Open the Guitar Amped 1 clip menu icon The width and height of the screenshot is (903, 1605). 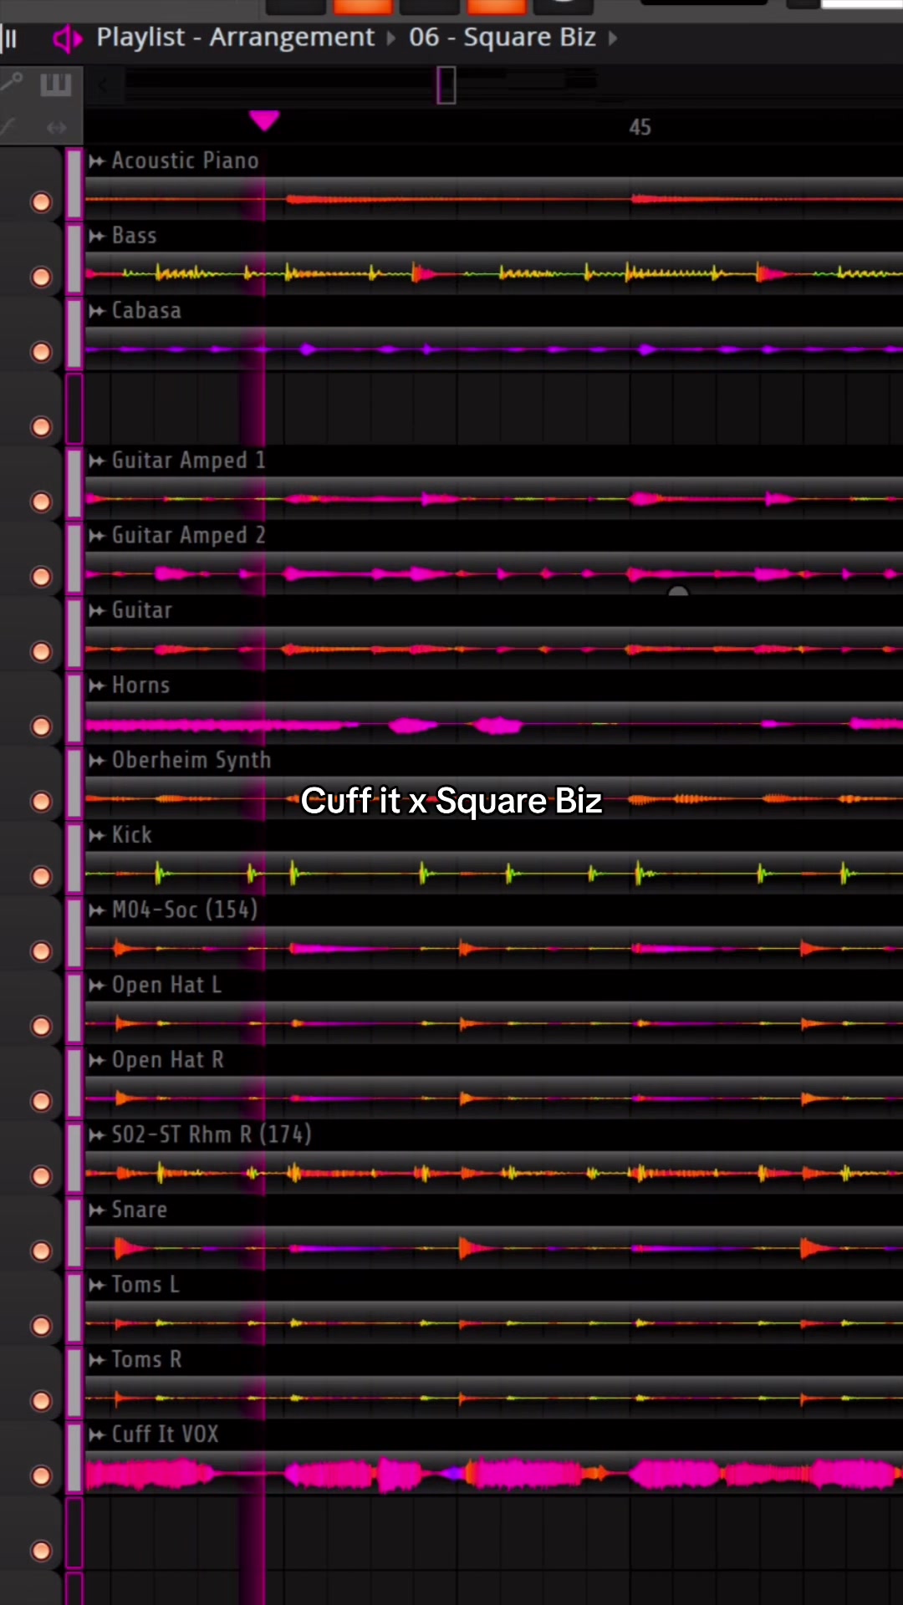[x=97, y=461]
